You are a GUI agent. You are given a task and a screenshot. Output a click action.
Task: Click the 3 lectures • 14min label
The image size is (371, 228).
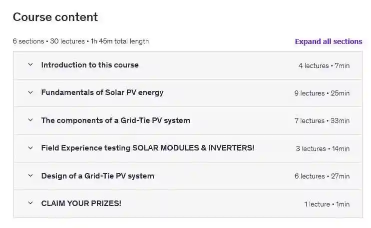(323, 148)
